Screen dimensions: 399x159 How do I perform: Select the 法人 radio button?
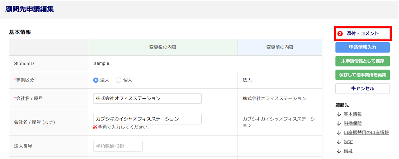pos(96,80)
